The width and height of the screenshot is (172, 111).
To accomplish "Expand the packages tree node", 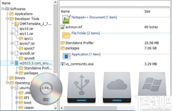I will (17, 73).
